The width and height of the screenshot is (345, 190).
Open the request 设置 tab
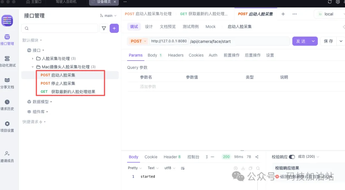click(x=270, y=55)
